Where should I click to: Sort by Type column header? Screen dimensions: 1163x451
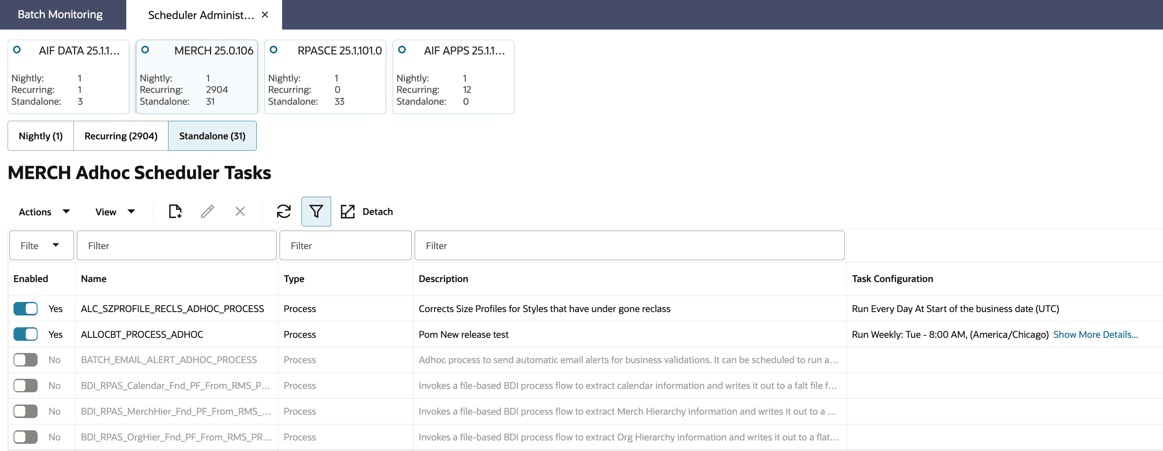293,279
